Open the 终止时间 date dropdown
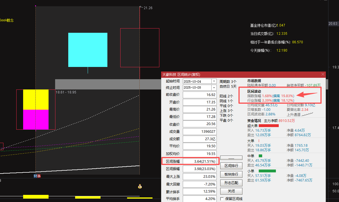 coord(214,87)
